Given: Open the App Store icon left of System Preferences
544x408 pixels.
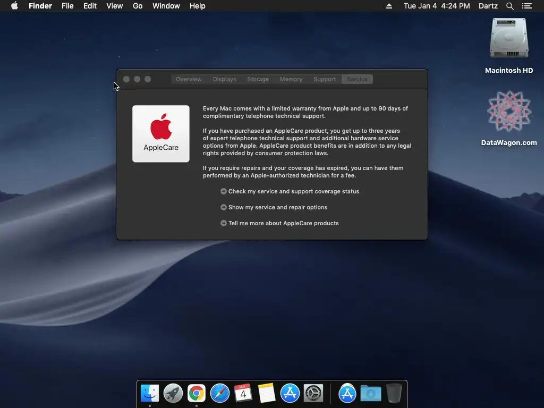Looking at the screenshot, I should [290, 393].
